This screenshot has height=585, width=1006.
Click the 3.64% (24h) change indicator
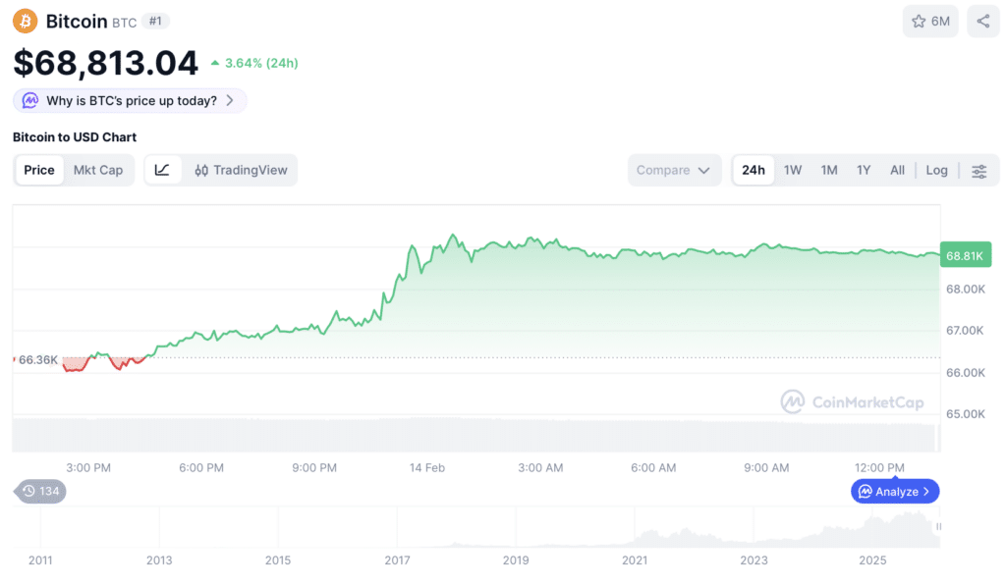point(254,63)
